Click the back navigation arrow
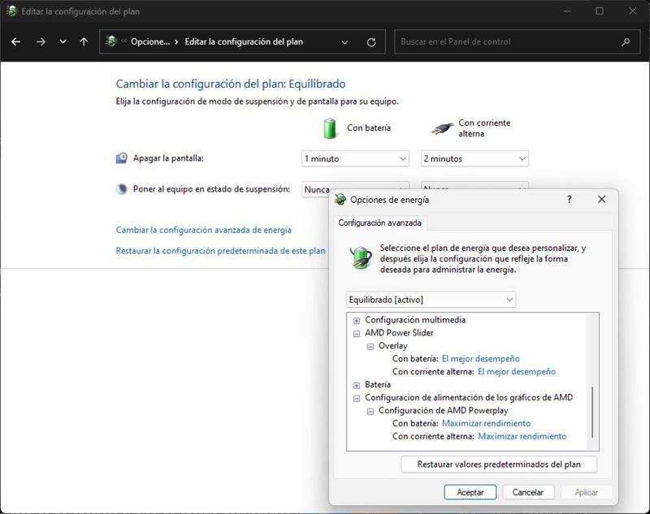 click(x=15, y=41)
